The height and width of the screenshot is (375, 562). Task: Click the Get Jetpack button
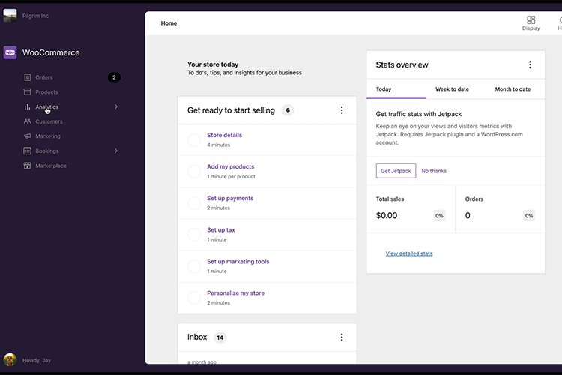(396, 171)
